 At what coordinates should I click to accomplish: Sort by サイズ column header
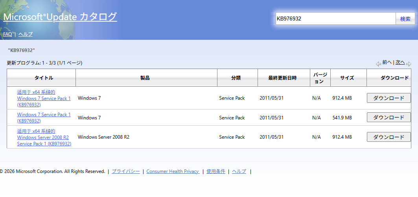click(347, 78)
